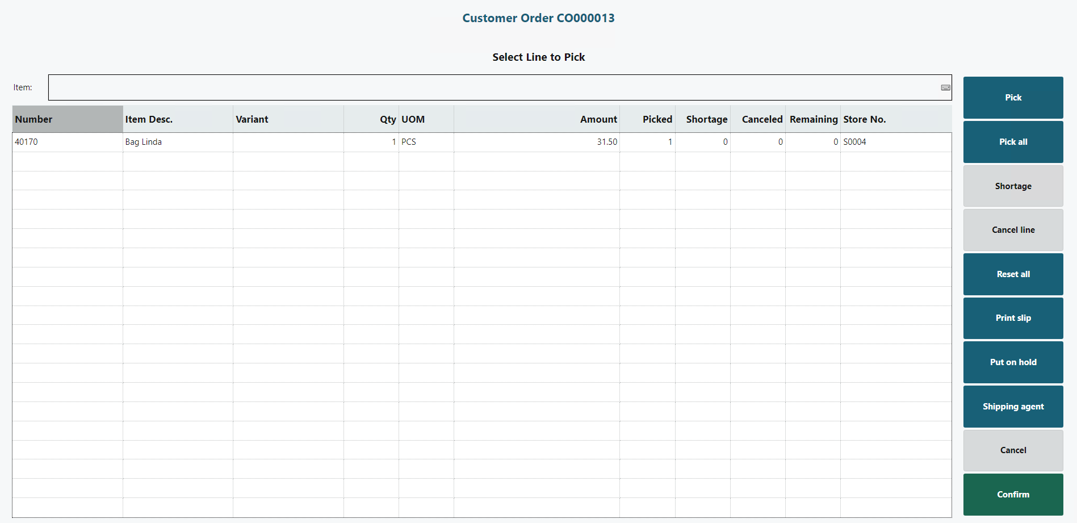Confirm the order with green Confirm button
Screen dimensions: 1077x523
[x=1013, y=495]
